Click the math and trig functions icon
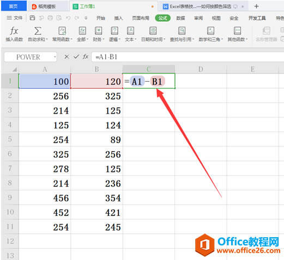This screenshot has width=284, height=260. pos(210,31)
